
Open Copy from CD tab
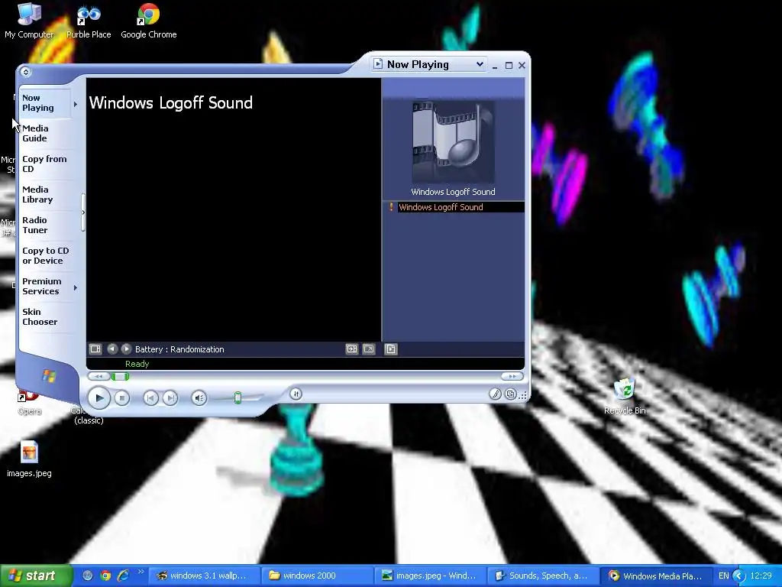(47, 164)
